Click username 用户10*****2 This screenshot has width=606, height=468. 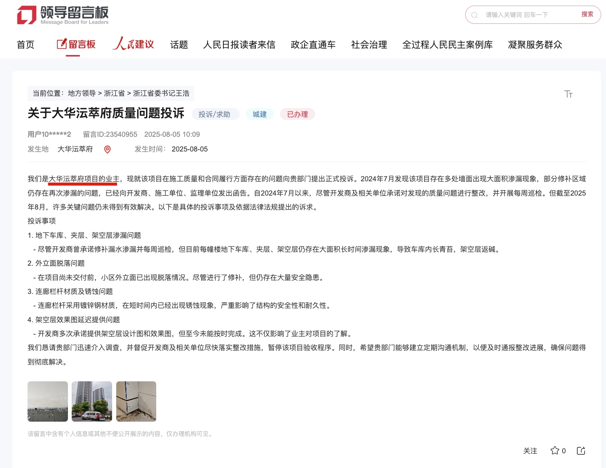(x=49, y=135)
